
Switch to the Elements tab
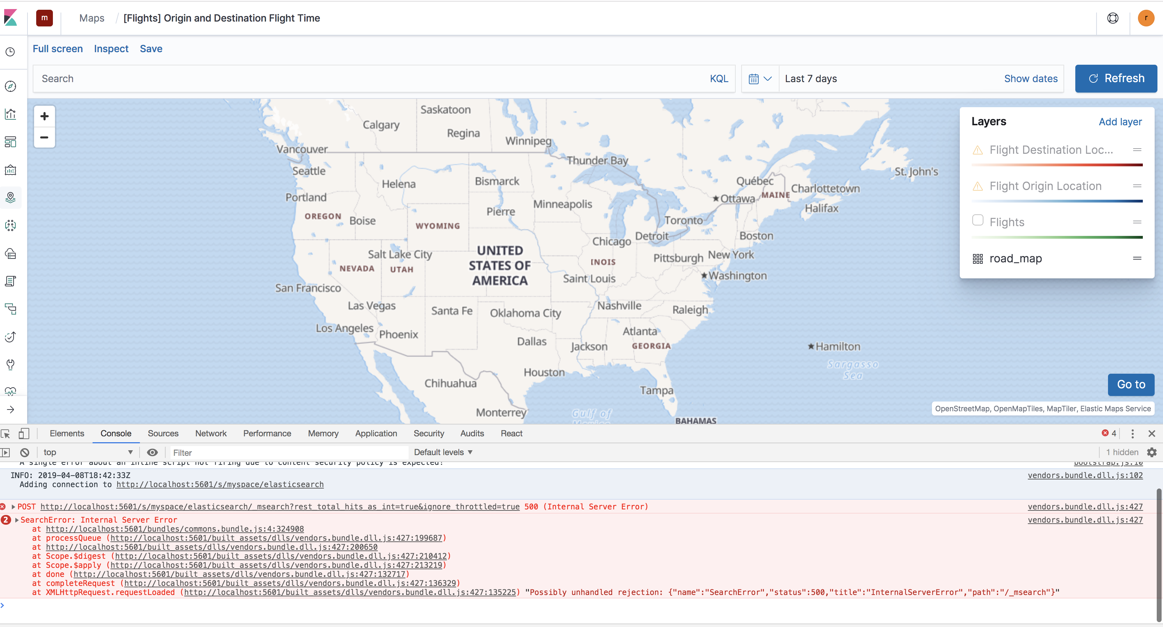(x=67, y=433)
